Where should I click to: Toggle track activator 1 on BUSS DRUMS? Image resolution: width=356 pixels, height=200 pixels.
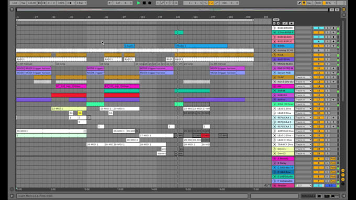click(x=318, y=28)
